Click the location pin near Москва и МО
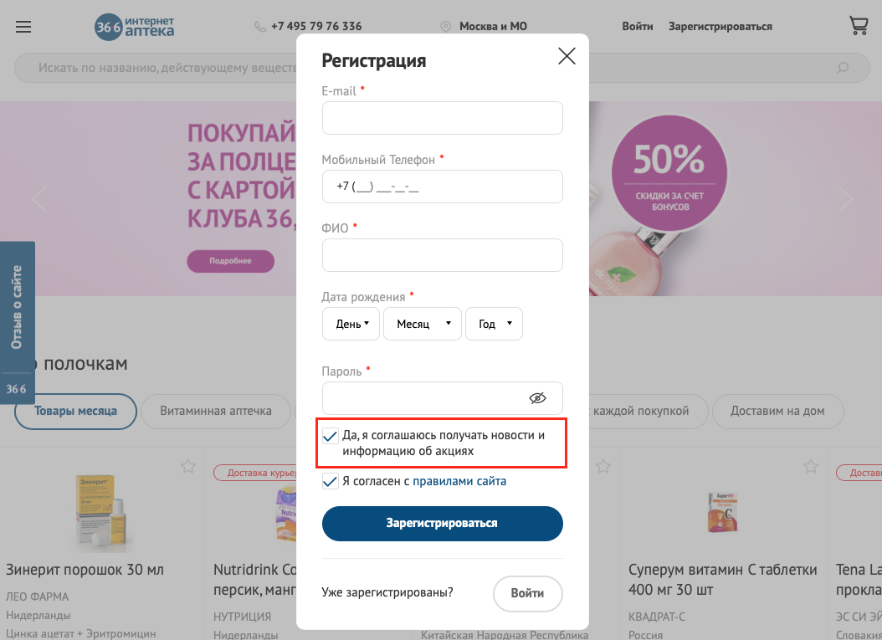 click(446, 26)
